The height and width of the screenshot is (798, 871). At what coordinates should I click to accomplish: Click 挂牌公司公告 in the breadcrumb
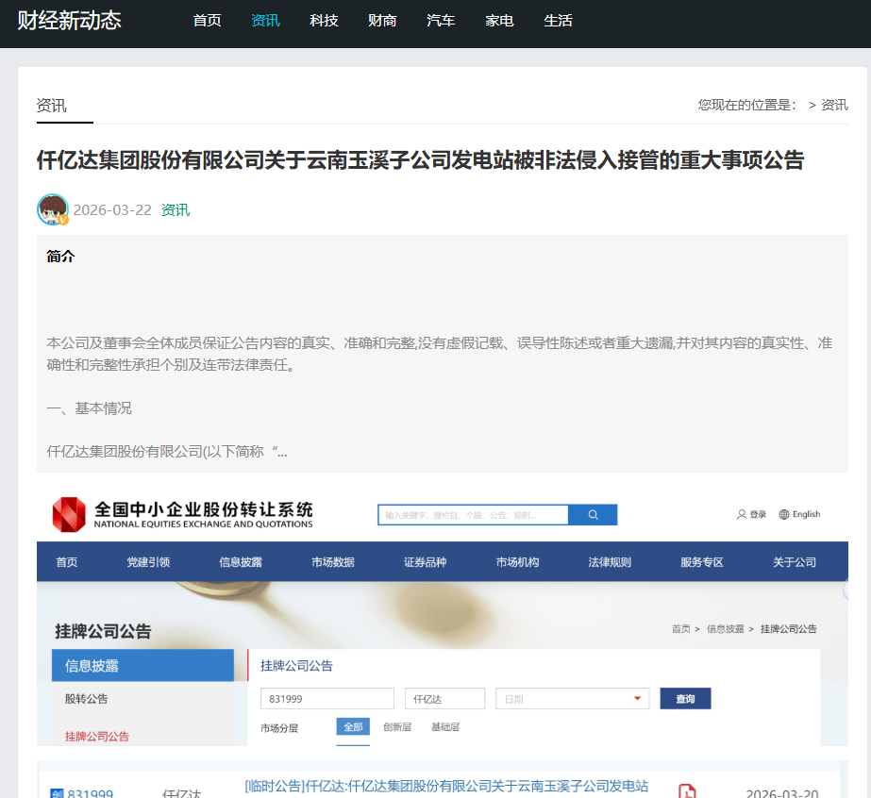[788, 628]
